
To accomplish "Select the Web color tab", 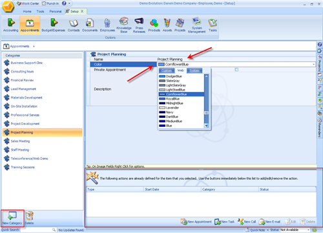I will click(180, 71).
